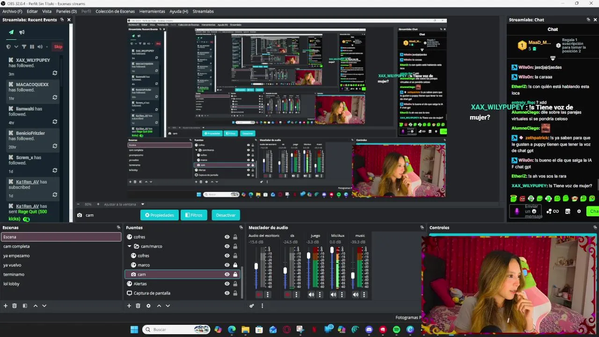The height and width of the screenshot is (337, 599).
Task: Open options for Audio del escritorio channel
Action: [x=268, y=294]
